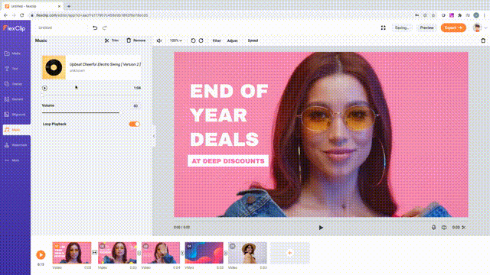The height and width of the screenshot is (275, 490).
Task: Select storyboard clip 01
Action: (x=72, y=253)
